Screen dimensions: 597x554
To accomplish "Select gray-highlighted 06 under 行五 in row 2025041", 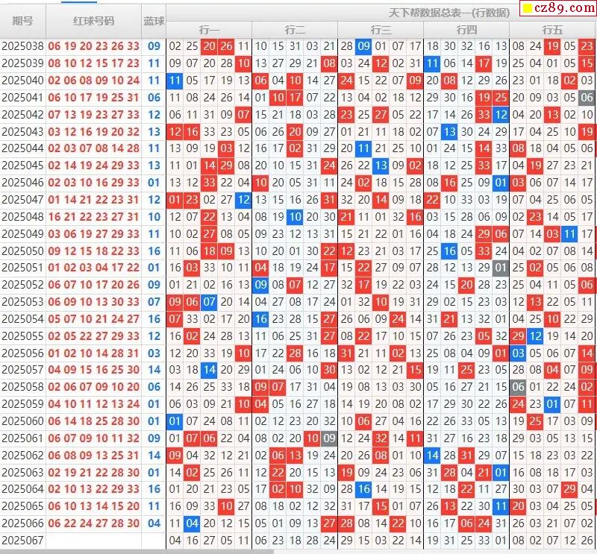I will pyautogui.click(x=587, y=98).
